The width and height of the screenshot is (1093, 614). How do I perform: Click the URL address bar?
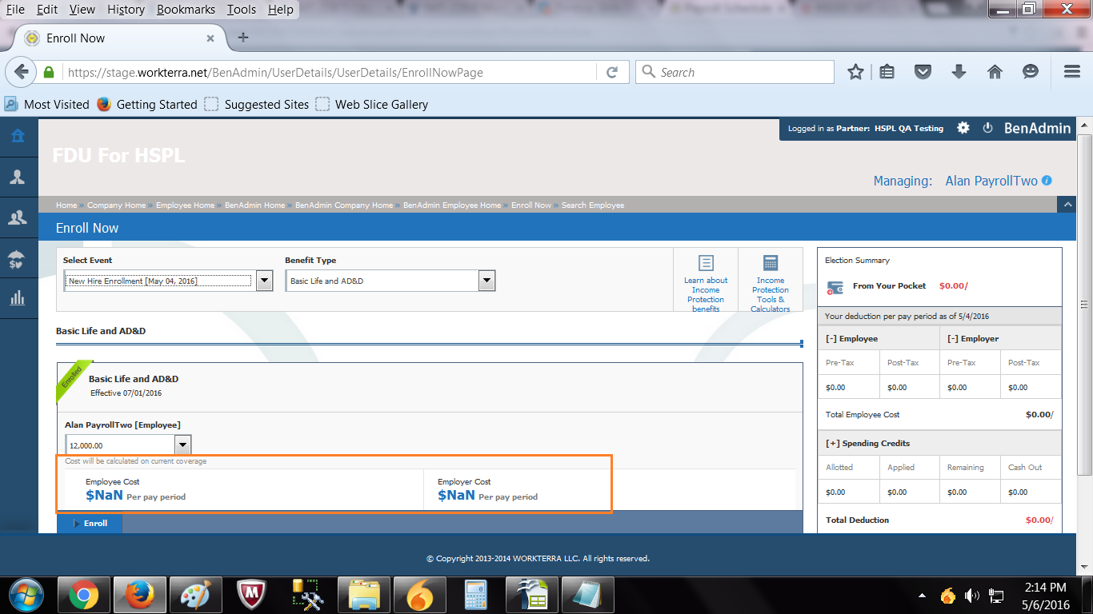click(328, 72)
